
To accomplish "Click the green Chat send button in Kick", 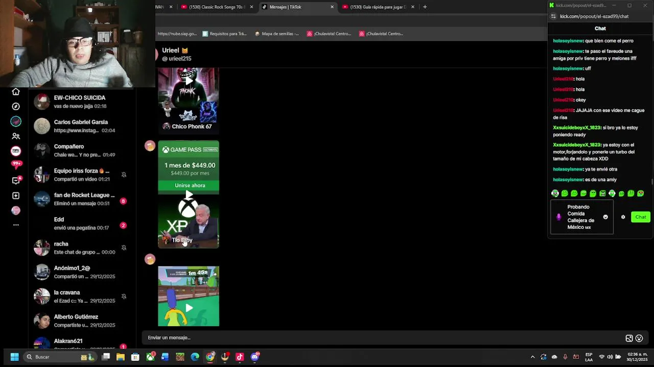I will (x=641, y=217).
